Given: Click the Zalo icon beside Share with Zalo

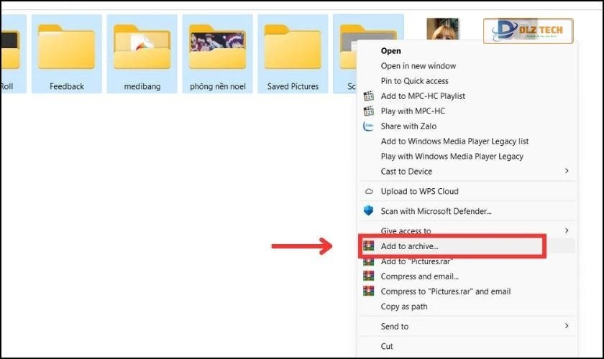Looking at the screenshot, I should click(x=369, y=126).
